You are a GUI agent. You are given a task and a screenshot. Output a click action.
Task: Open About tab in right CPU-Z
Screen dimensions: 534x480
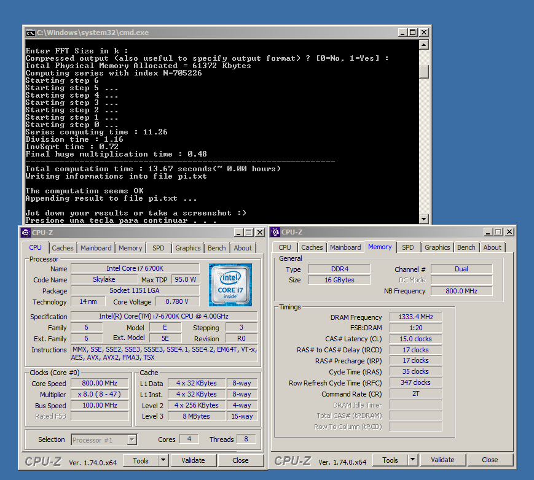tap(492, 247)
